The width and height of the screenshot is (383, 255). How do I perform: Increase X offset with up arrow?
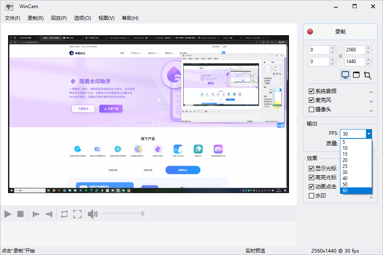[332, 48]
